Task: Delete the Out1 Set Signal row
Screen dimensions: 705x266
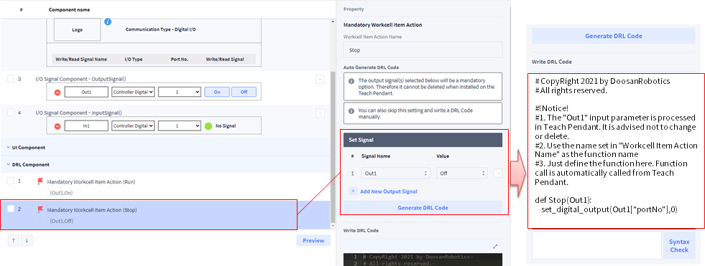Action: [x=498, y=173]
